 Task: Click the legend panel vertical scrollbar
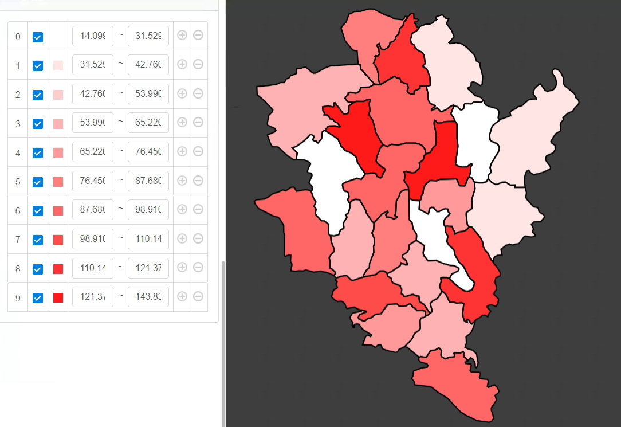coord(223,344)
